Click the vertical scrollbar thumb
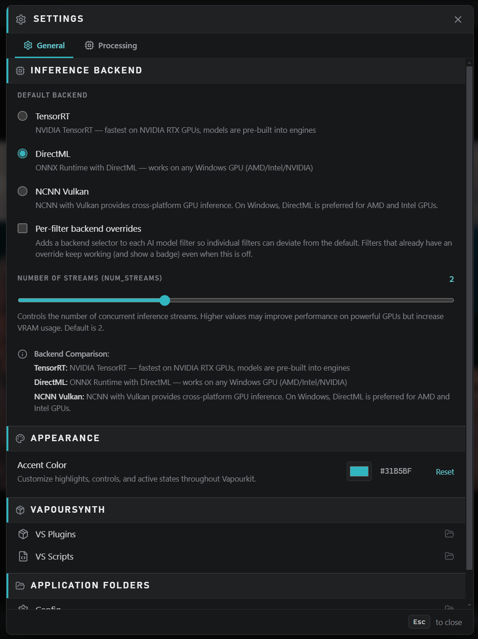Image resolution: width=478 pixels, height=639 pixels. [469, 318]
